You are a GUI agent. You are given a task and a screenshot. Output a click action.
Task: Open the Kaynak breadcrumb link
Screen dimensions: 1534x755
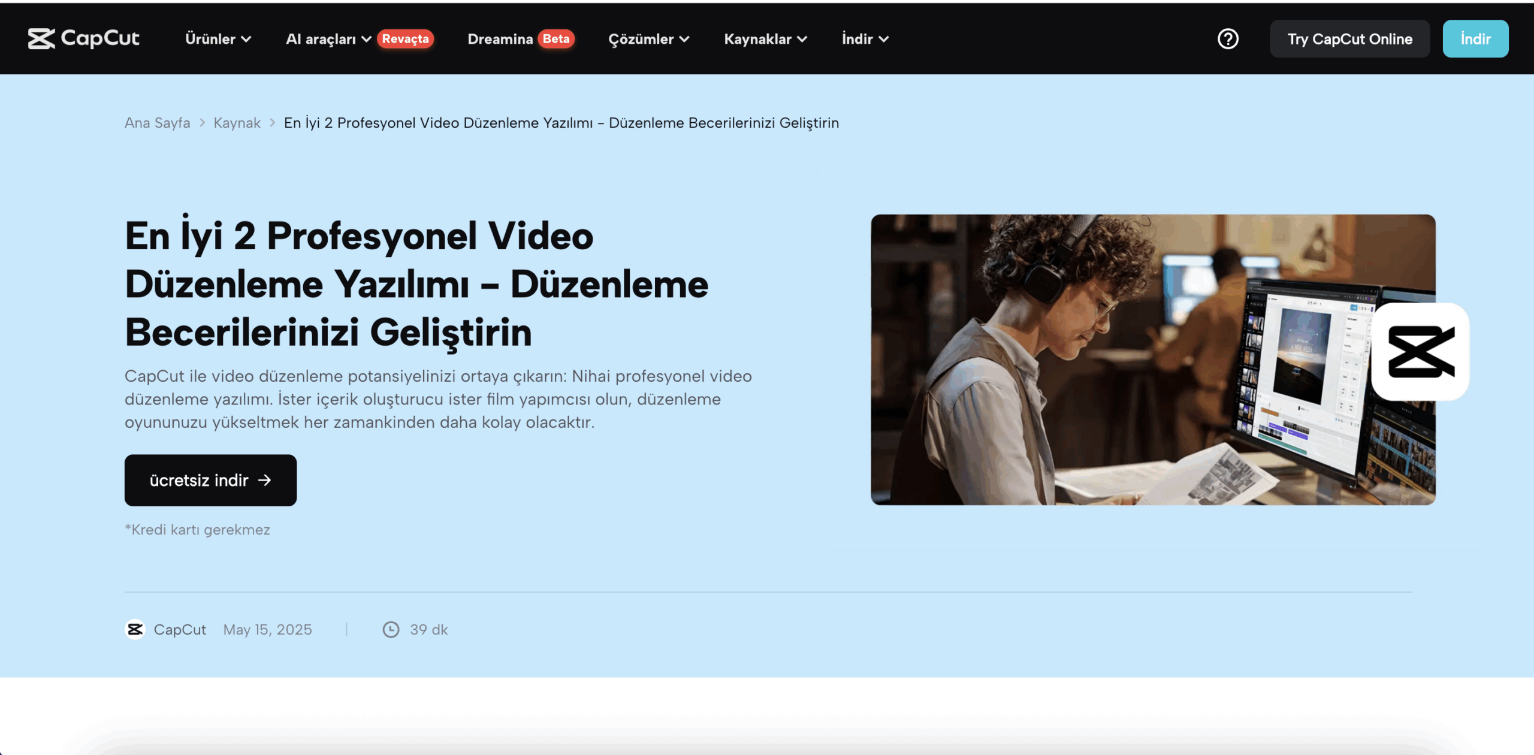237,123
